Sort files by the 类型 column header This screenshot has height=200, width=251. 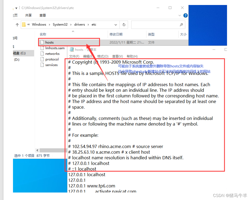pyautogui.click(x=151, y=34)
